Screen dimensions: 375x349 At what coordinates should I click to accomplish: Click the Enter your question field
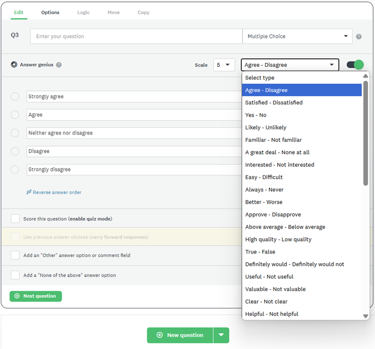coord(136,36)
